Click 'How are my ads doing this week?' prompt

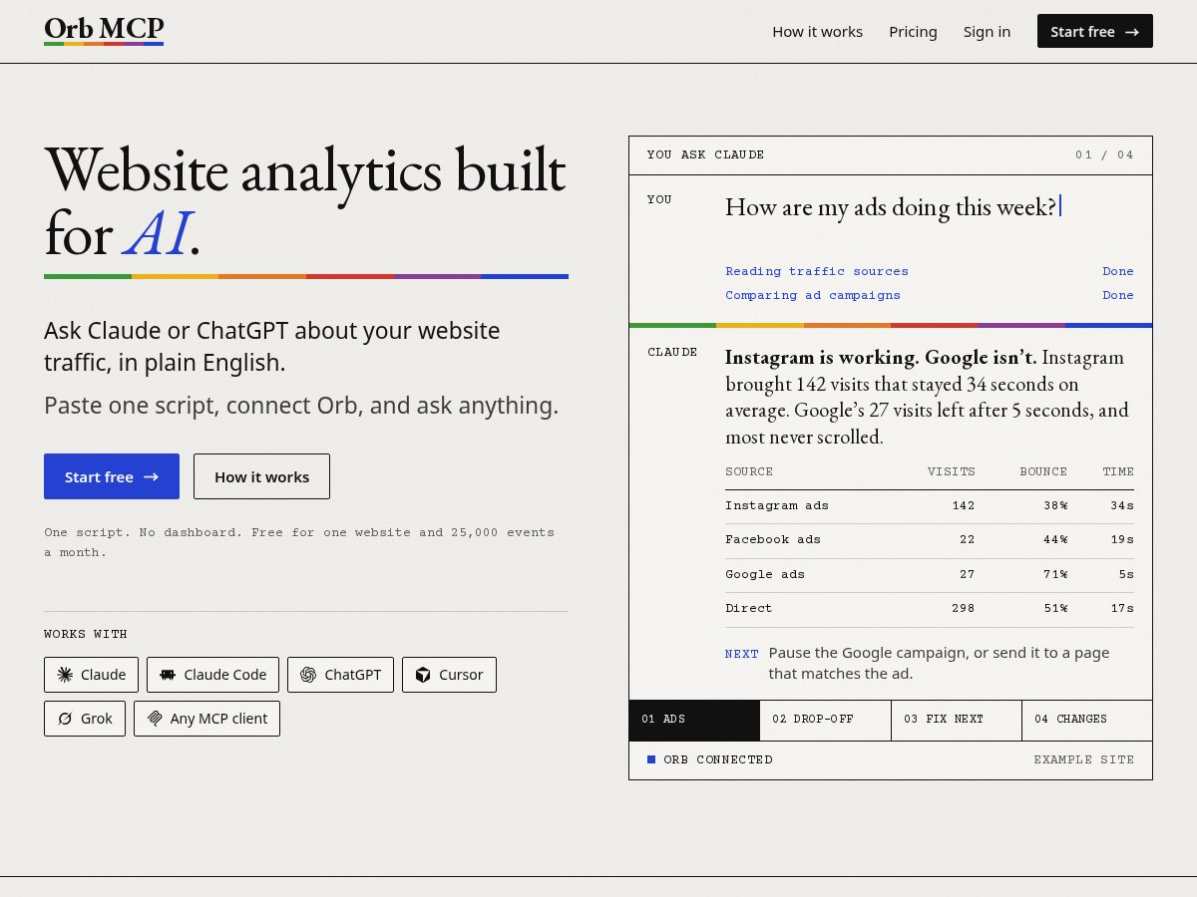(x=891, y=207)
